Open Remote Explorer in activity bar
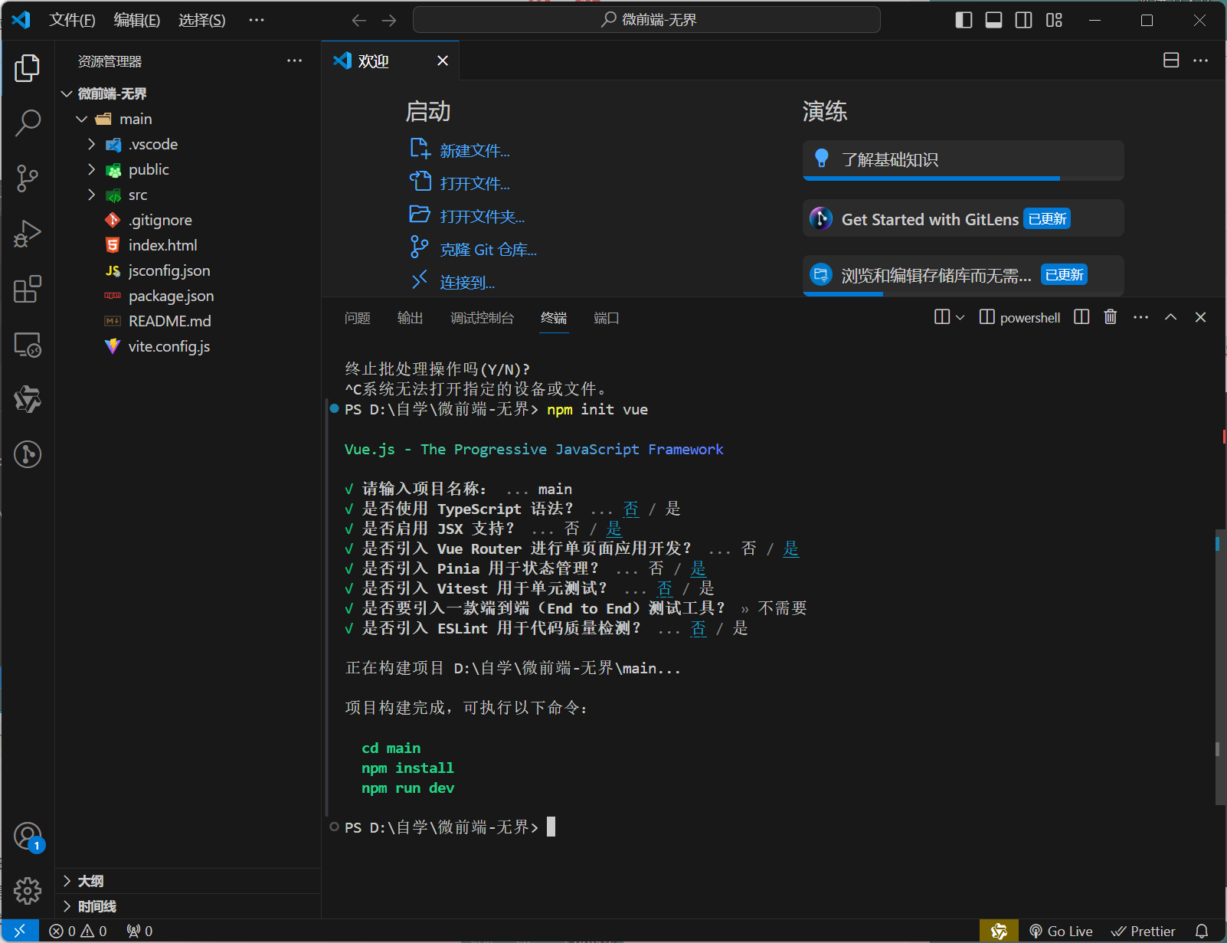Viewport: 1227px width, 943px height. point(28,345)
